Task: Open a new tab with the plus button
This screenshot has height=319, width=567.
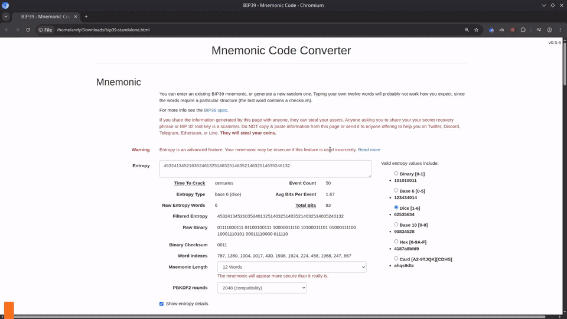Action: 86,17
